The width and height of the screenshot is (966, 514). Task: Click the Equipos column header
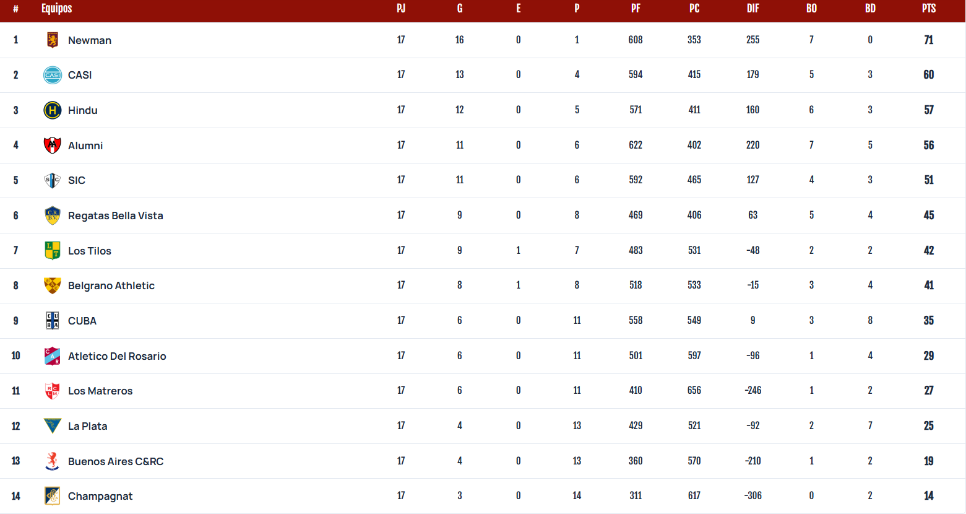click(x=57, y=9)
